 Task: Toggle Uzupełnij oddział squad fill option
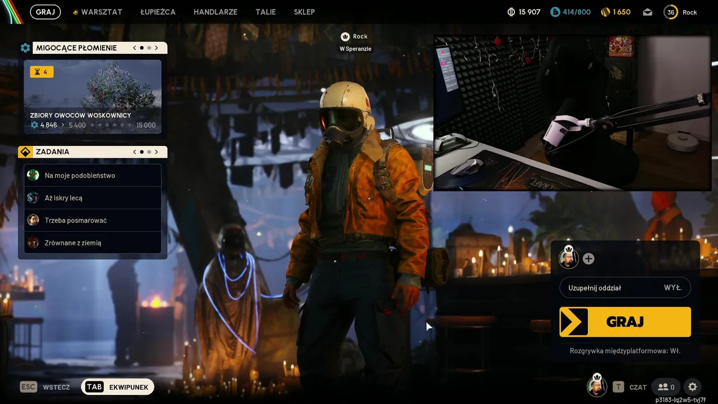pyautogui.click(x=625, y=288)
